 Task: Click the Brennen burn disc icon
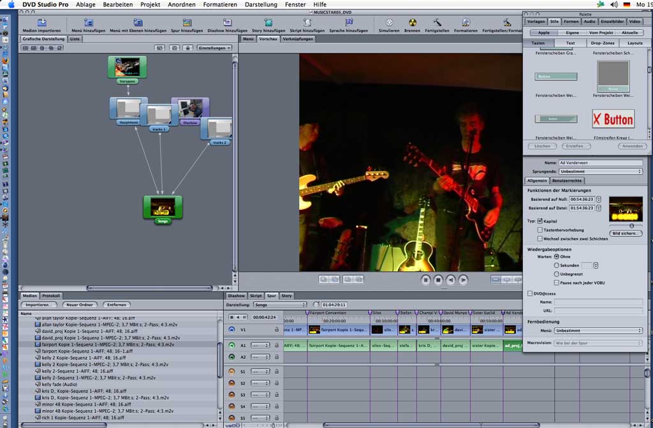412,23
